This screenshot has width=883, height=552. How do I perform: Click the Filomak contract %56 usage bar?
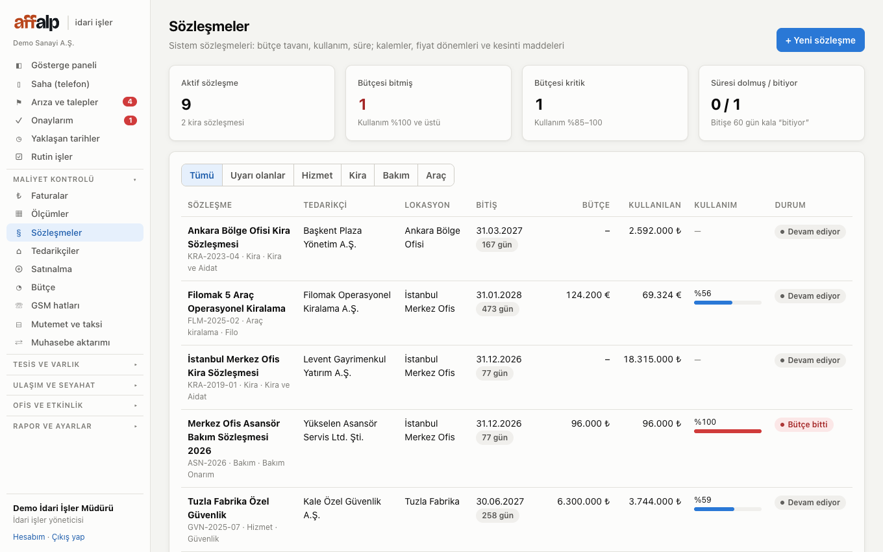pos(728,303)
